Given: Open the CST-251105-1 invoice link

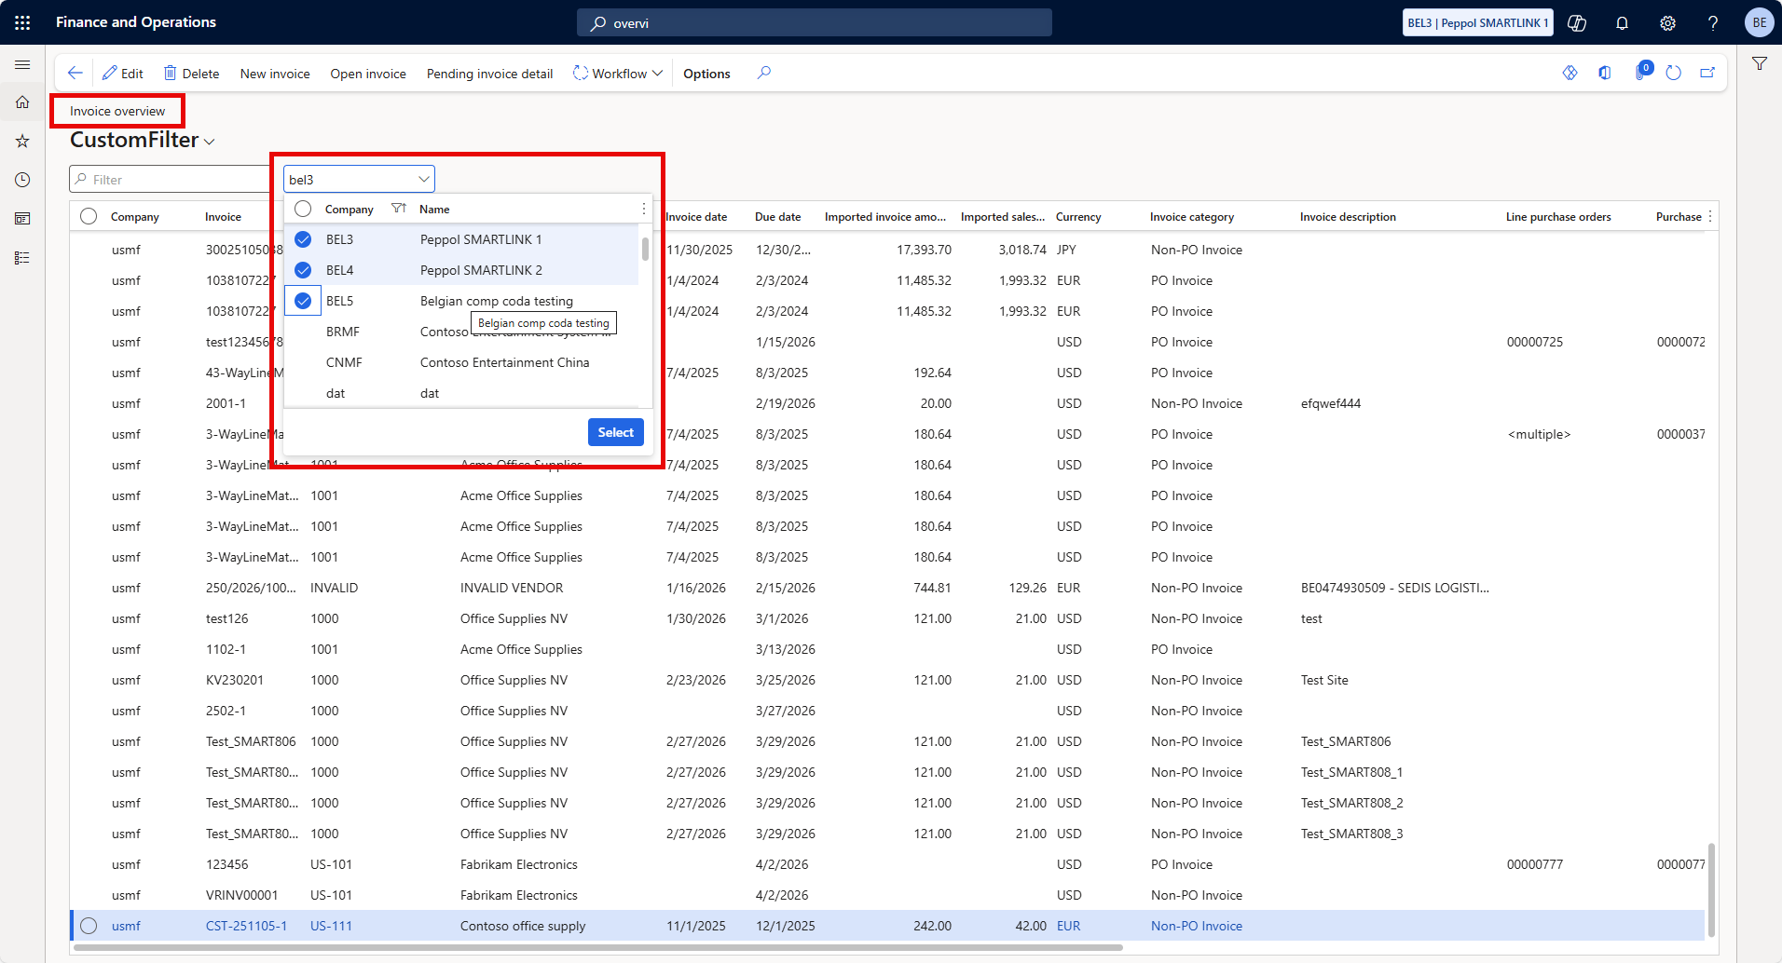Looking at the screenshot, I should click(246, 926).
